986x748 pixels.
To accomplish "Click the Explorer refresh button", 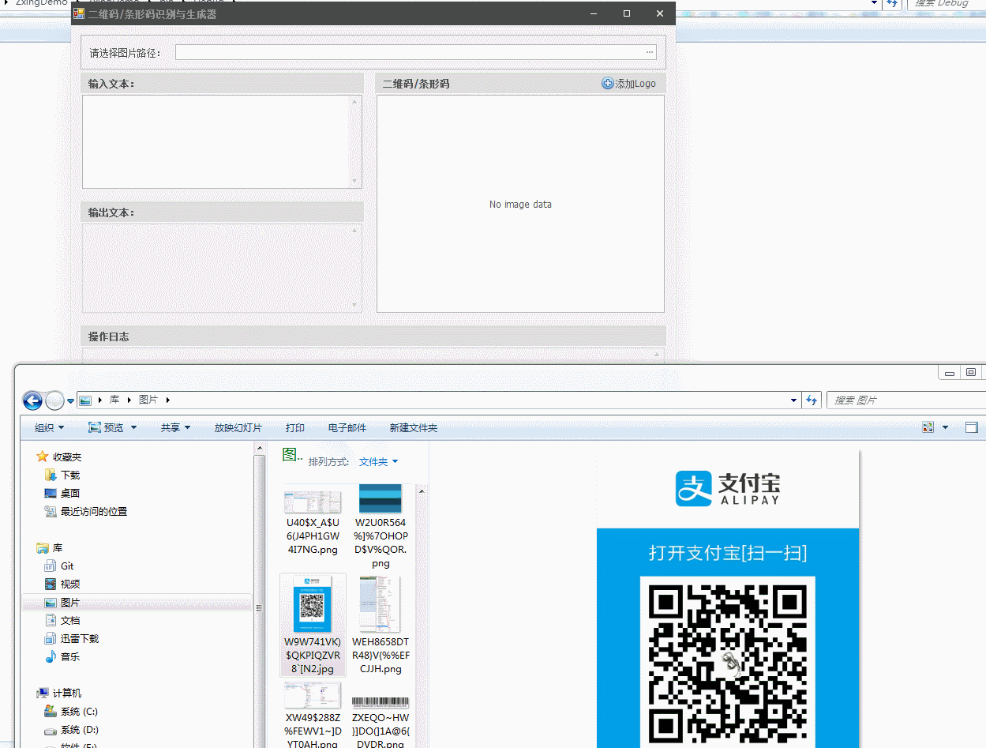I will pos(812,400).
